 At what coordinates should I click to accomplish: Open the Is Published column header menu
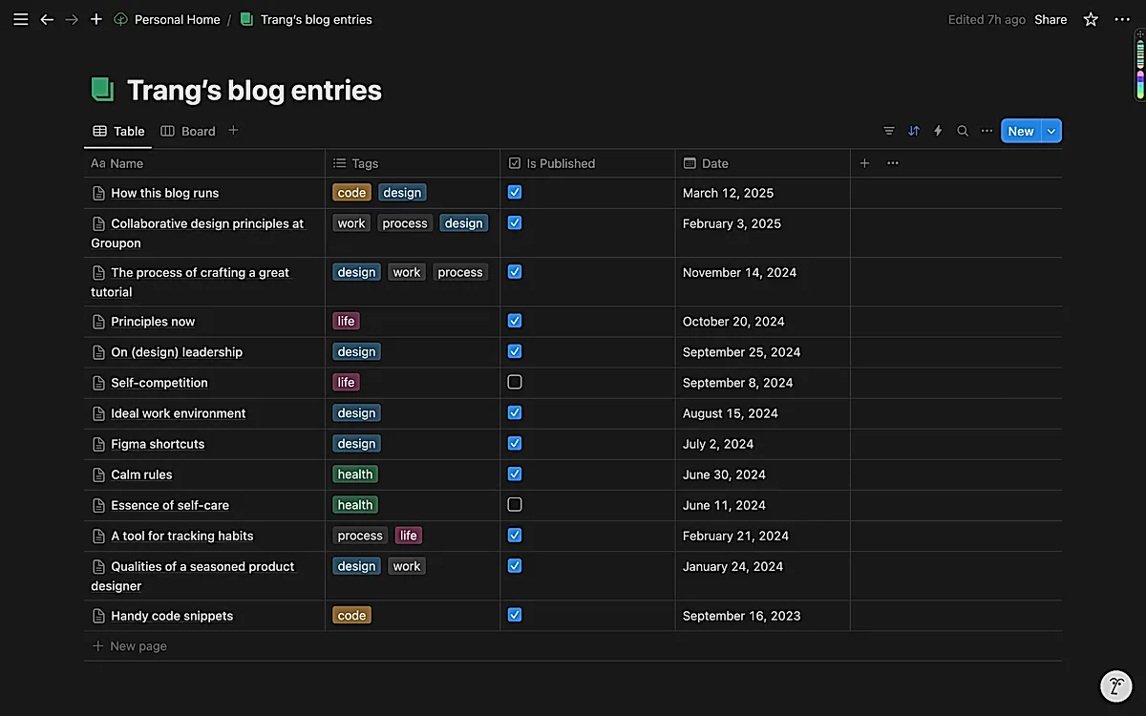pyautogui.click(x=587, y=163)
